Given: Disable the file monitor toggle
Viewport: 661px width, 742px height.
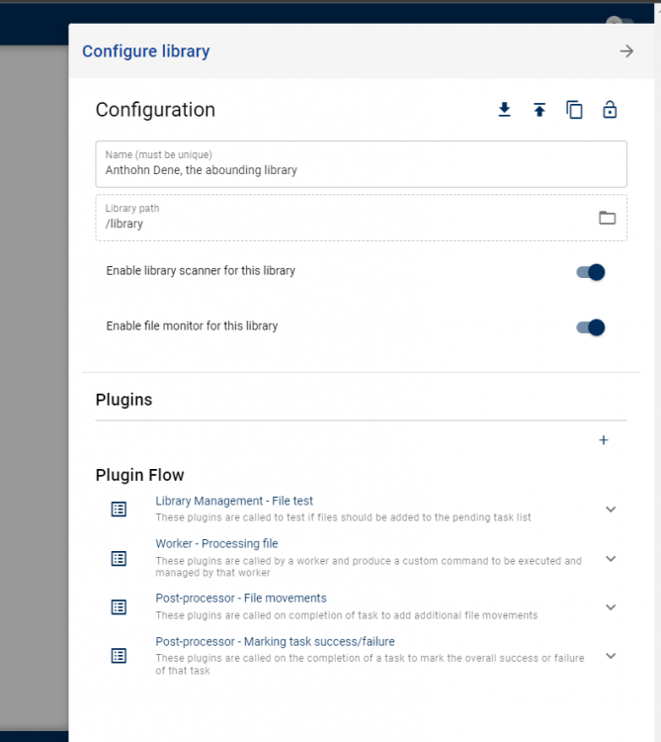Looking at the screenshot, I should click(x=591, y=327).
